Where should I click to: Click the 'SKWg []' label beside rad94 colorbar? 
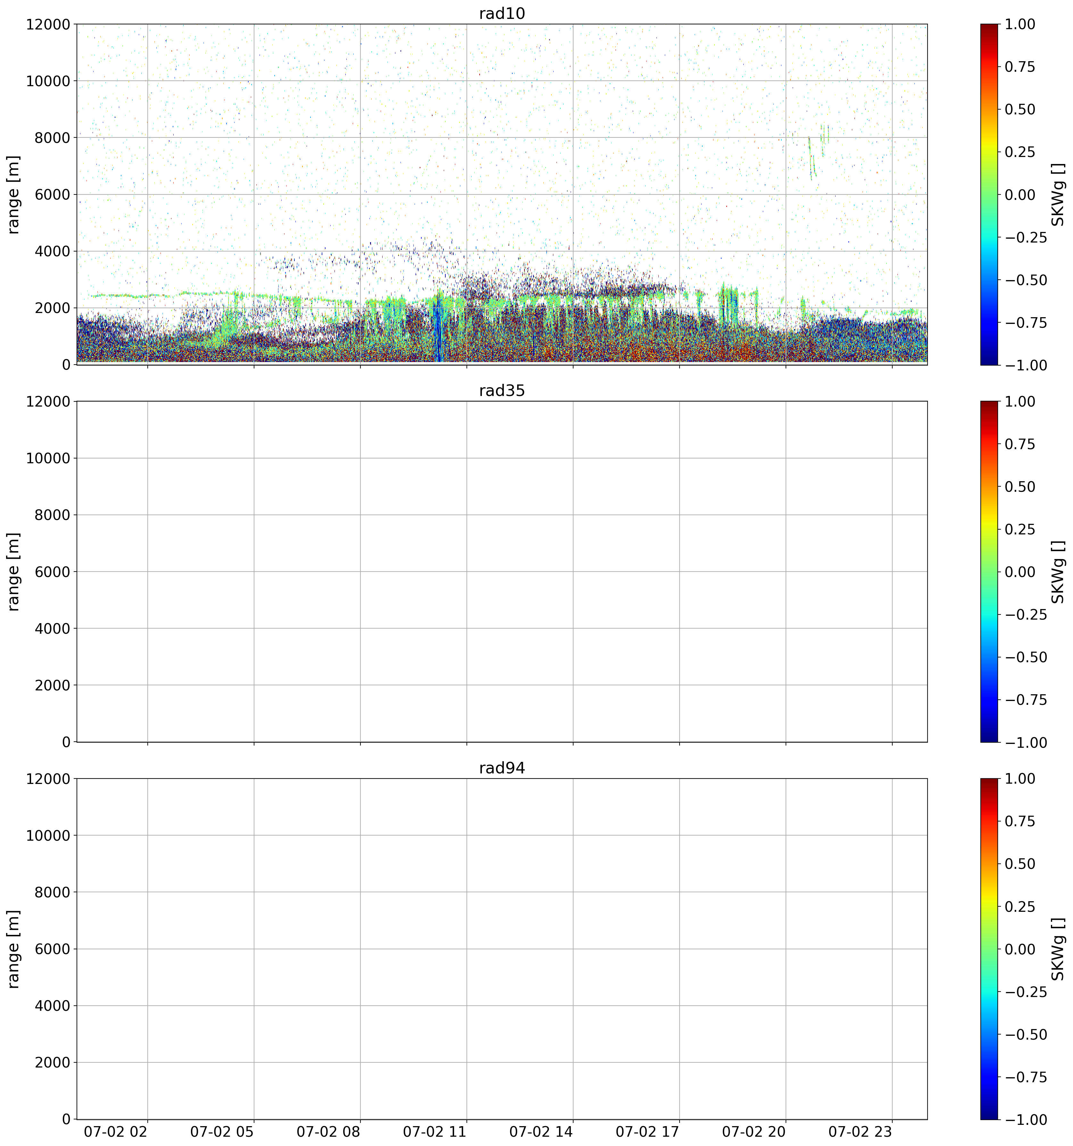pos(1057,949)
